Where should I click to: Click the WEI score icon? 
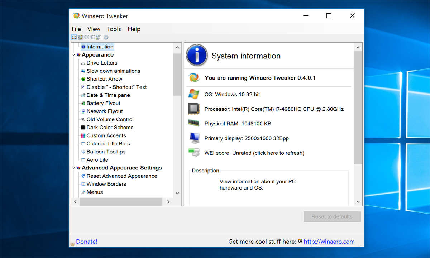pos(194,153)
